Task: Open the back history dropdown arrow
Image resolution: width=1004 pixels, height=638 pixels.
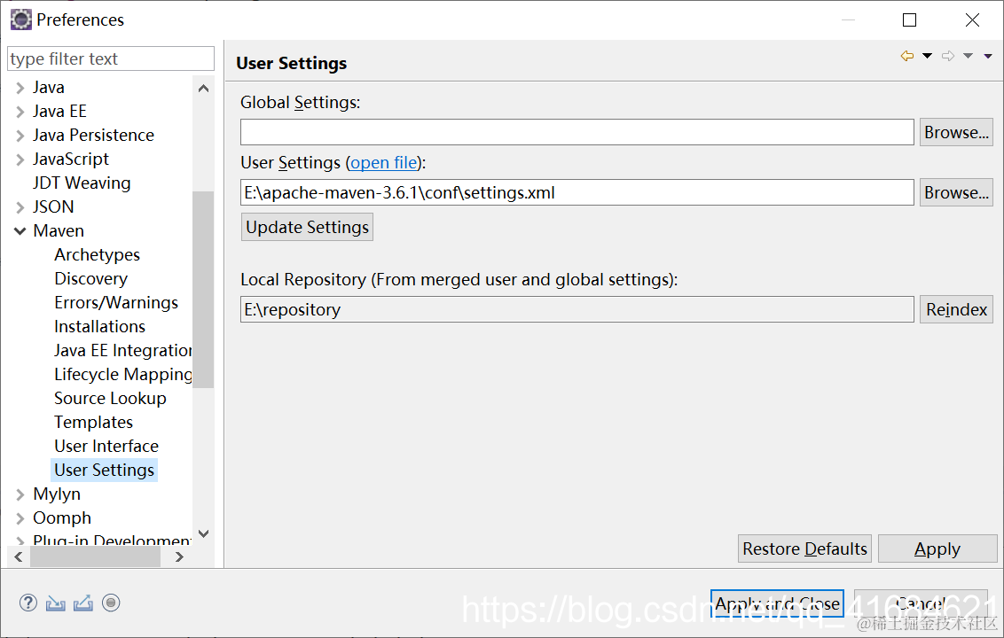Action: coord(927,57)
